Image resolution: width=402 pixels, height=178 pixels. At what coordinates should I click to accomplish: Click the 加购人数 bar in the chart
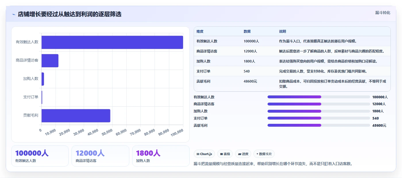pos(43,79)
